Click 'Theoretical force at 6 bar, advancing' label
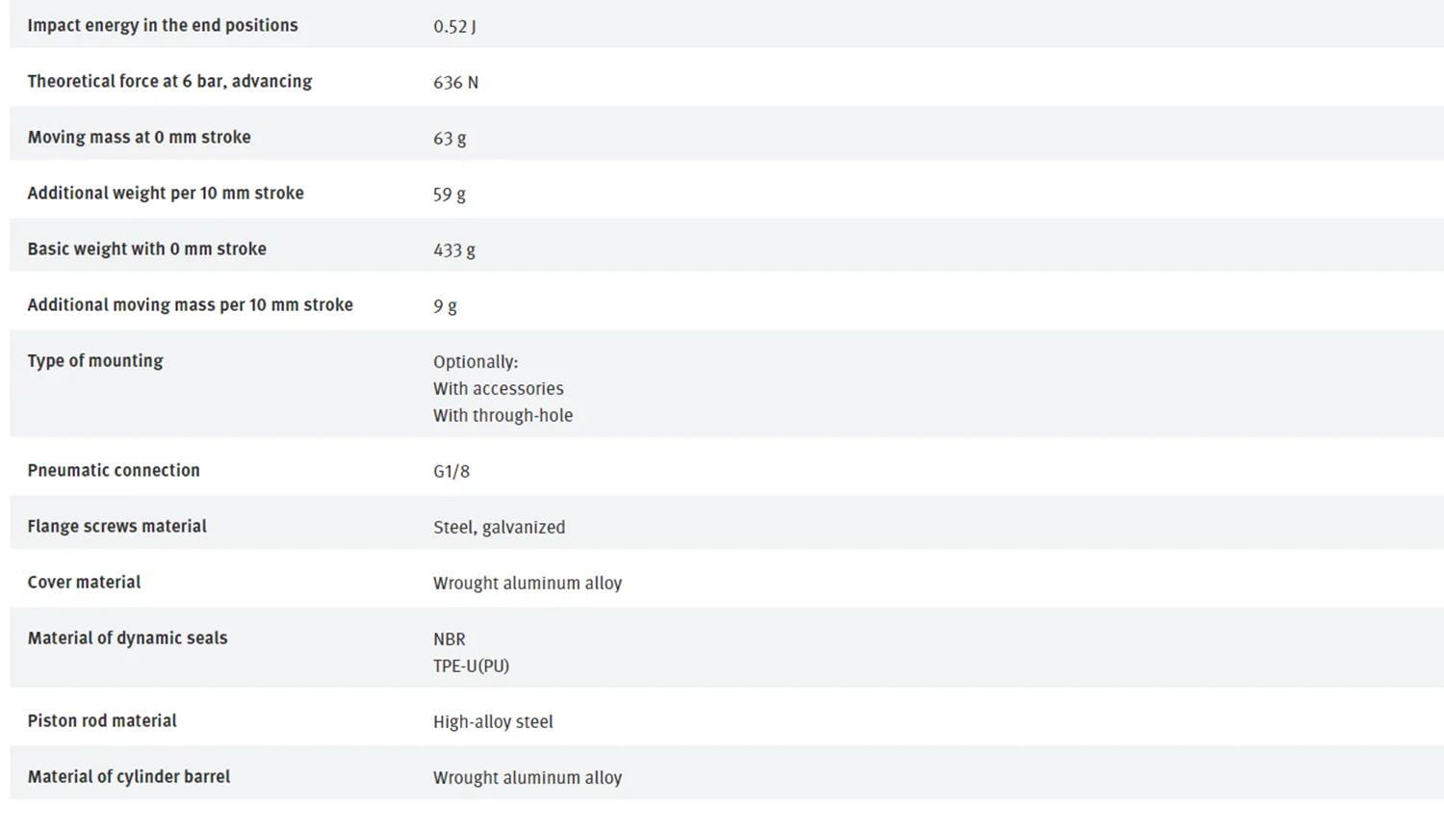This screenshot has height=833, width=1444. pyautogui.click(x=169, y=82)
